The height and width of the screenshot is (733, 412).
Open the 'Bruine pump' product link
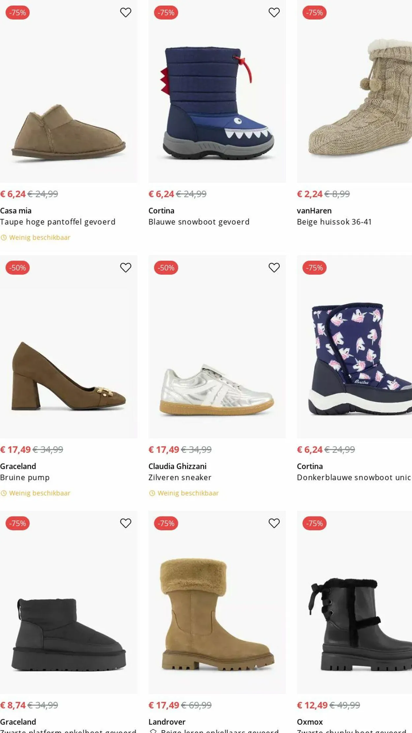pyautogui.click(x=25, y=478)
